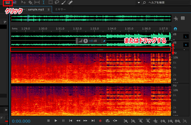Click Zoom to Selection icon
This screenshot has width=191, height=125.
pyautogui.click(x=178, y=121)
